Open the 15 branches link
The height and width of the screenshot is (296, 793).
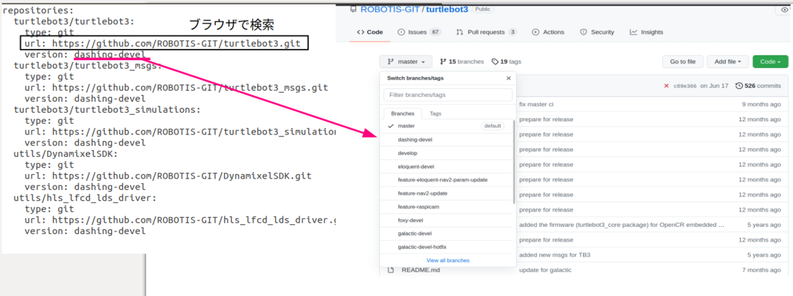coord(466,61)
